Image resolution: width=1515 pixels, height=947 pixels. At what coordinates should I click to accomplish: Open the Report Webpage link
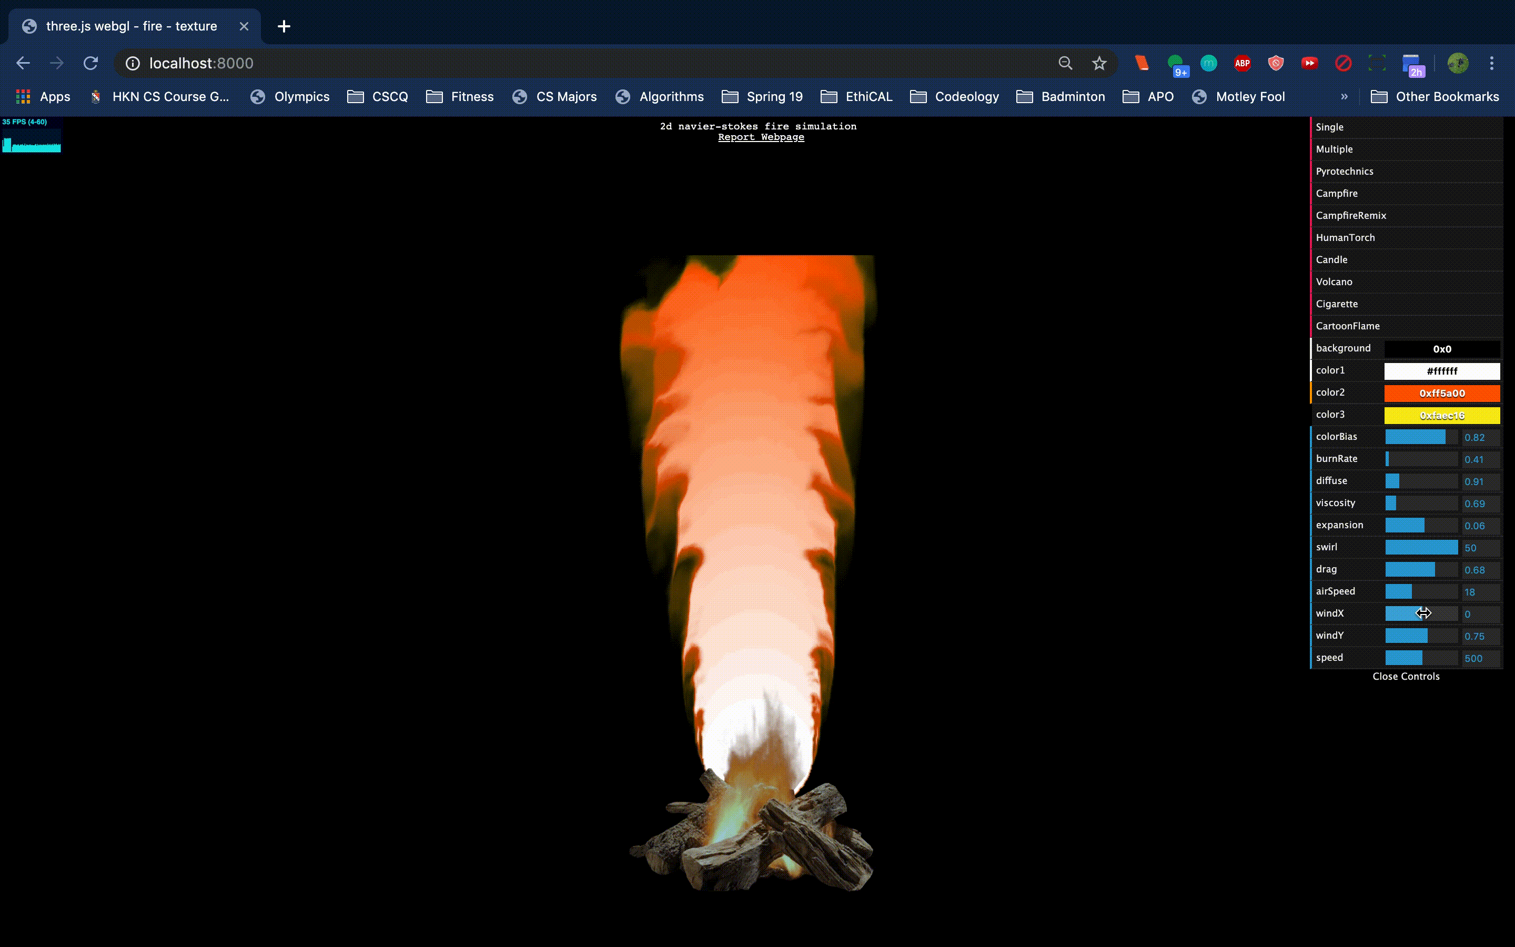761,137
